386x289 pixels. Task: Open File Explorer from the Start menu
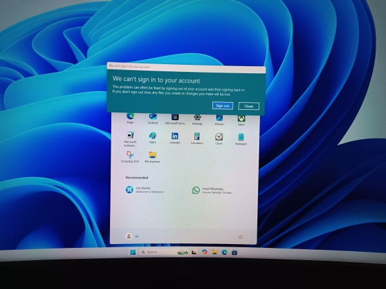152,157
